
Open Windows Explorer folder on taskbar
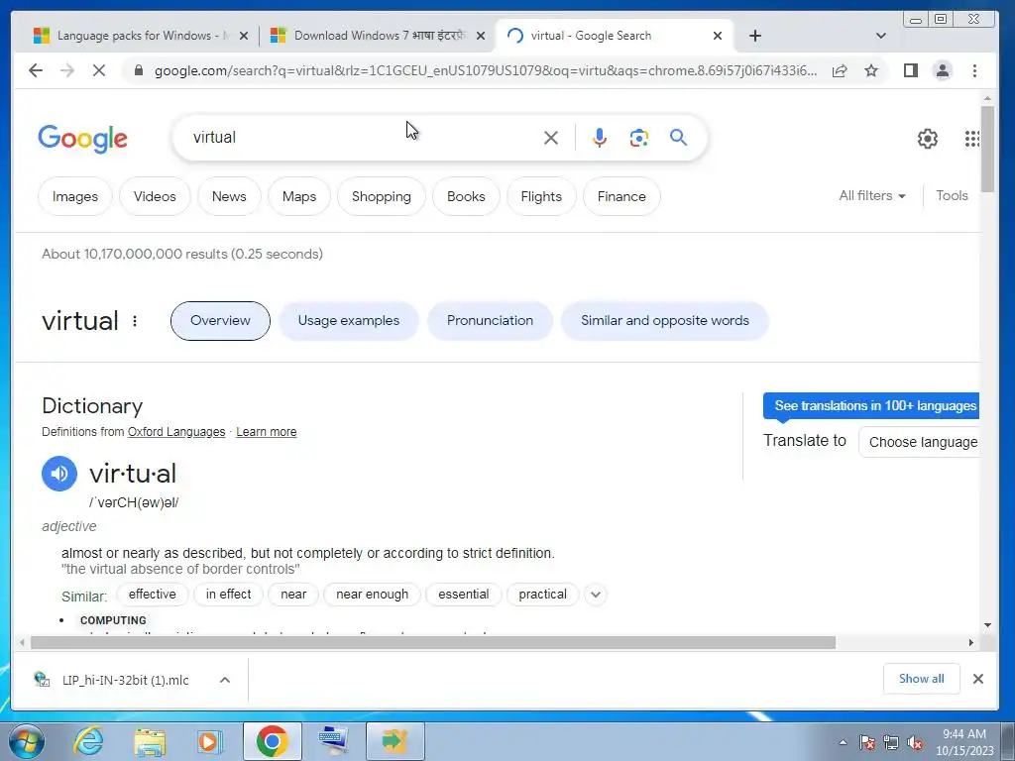[150, 741]
